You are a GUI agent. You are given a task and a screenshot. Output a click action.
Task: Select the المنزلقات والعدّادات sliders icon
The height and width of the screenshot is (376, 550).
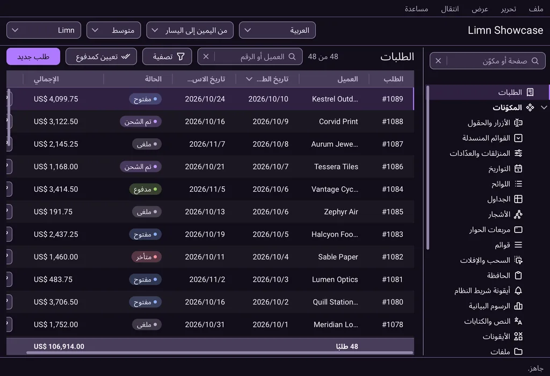tap(518, 153)
